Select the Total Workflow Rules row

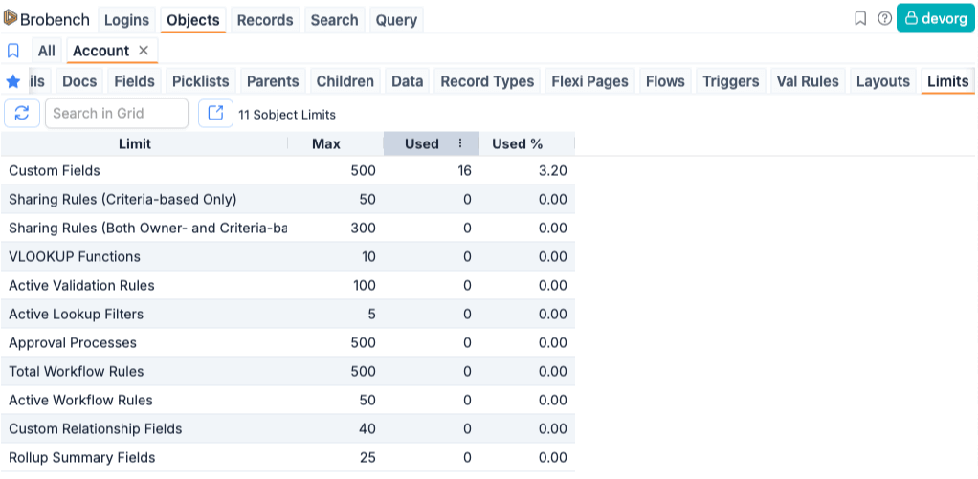click(287, 371)
